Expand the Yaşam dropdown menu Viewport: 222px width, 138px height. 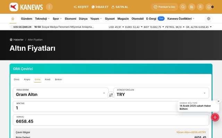96,19
